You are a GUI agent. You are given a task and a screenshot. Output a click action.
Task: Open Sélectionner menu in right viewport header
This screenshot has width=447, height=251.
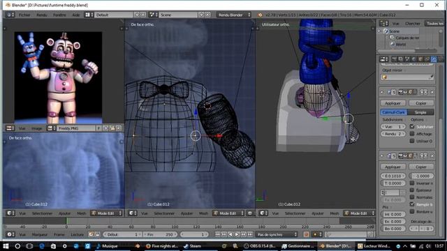click(295, 213)
